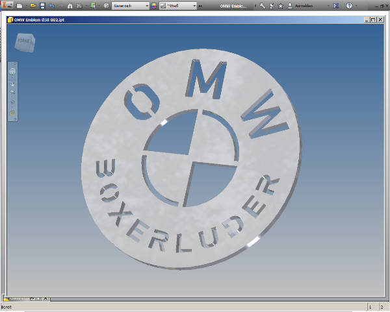Open the Autodesk Exchange X icon
Image resolution: width=390 pixels, height=312 pixels.
[336, 6]
